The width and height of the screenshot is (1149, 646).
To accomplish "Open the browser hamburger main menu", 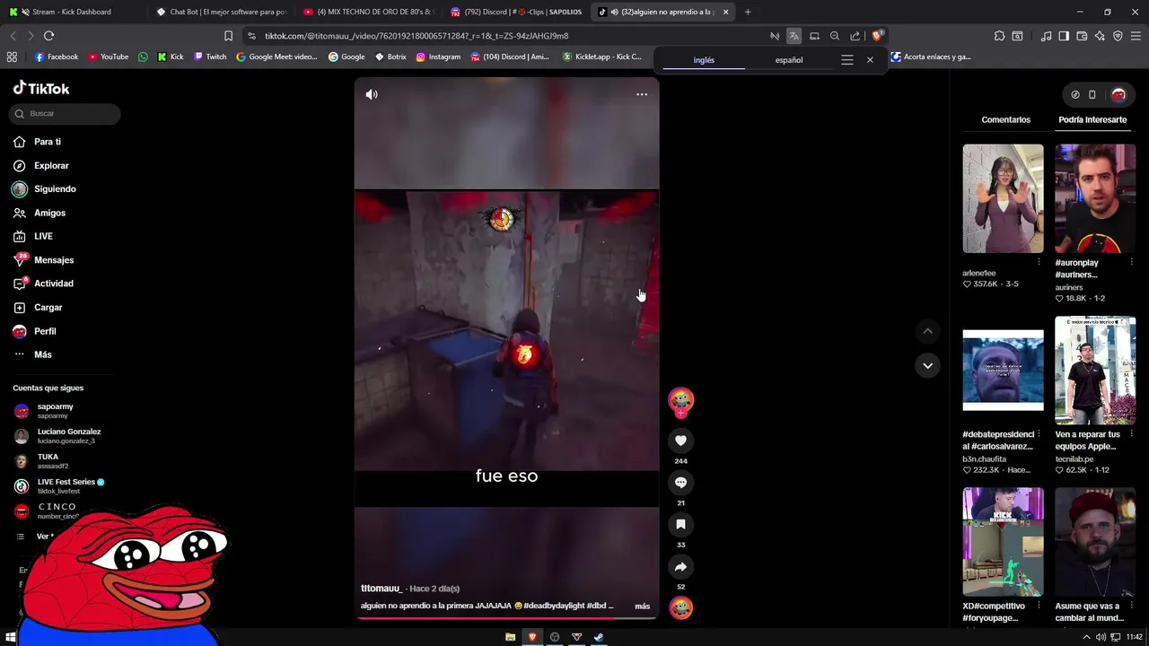I will tap(1136, 36).
